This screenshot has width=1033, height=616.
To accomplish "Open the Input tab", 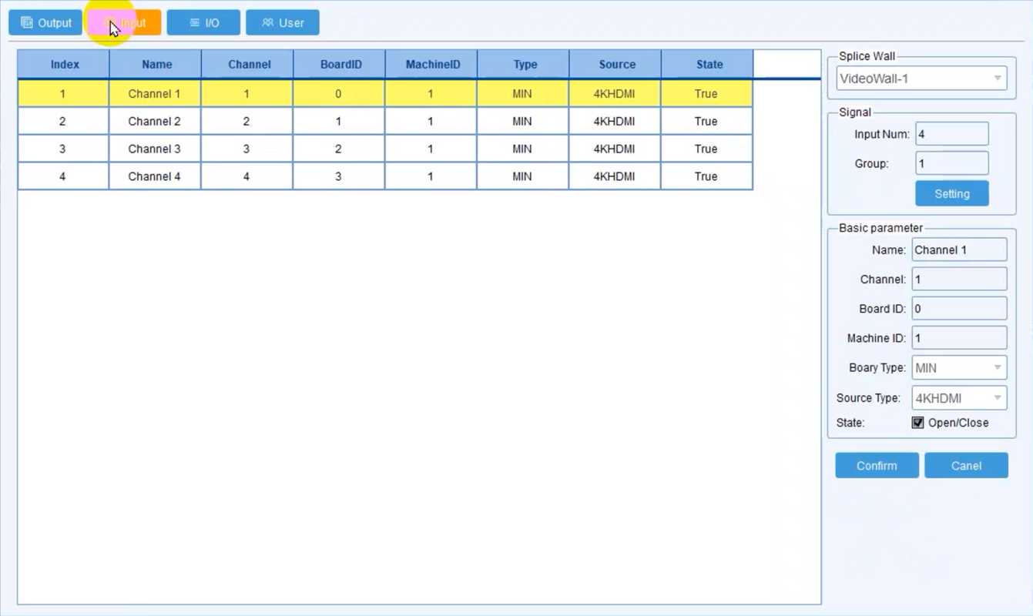I will tap(125, 23).
